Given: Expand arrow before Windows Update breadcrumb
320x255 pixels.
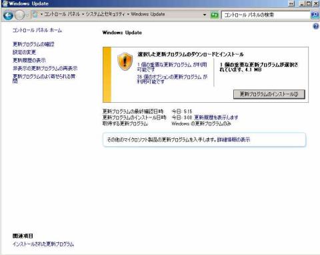Looking at the screenshot, I should click(128, 15).
